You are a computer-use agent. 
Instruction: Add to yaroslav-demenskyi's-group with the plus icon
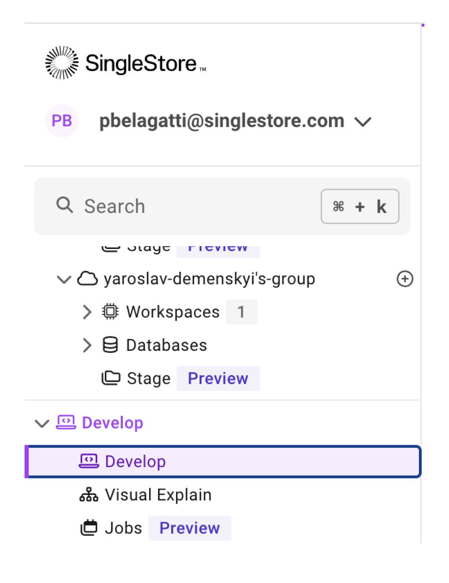click(x=405, y=279)
